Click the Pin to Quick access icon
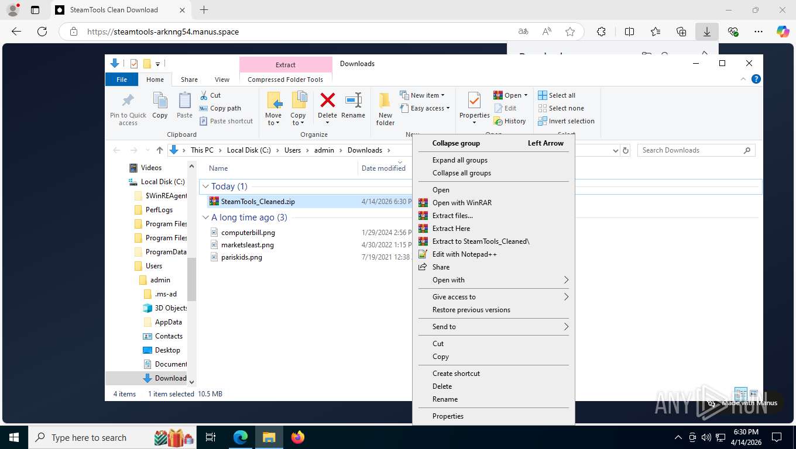Viewport: 796px width, 449px height. 128,101
